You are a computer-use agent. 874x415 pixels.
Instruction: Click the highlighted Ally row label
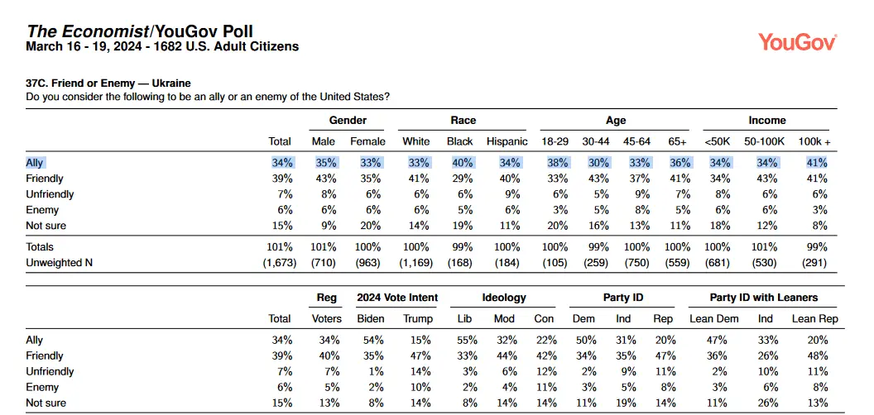pos(34,163)
